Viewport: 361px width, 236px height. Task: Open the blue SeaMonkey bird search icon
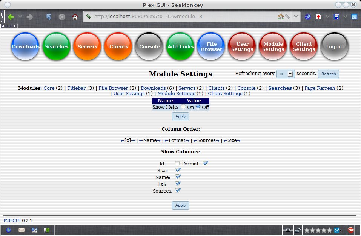click(x=307, y=17)
